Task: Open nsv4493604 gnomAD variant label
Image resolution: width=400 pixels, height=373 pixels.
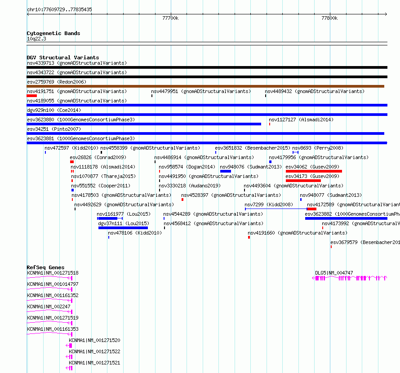Action: [x=293, y=186]
